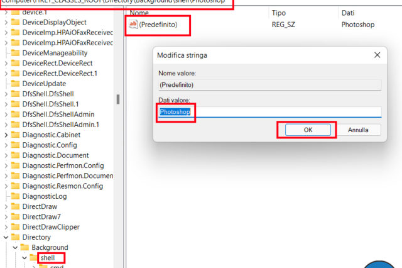Select the DfsShell.DfsShellAdmin.1 key

point(60,125)
